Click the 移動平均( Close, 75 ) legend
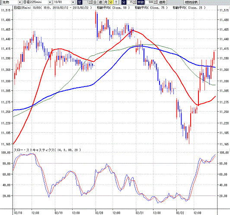This screenshot has height=215, width=230. click(x=151, y=8)
